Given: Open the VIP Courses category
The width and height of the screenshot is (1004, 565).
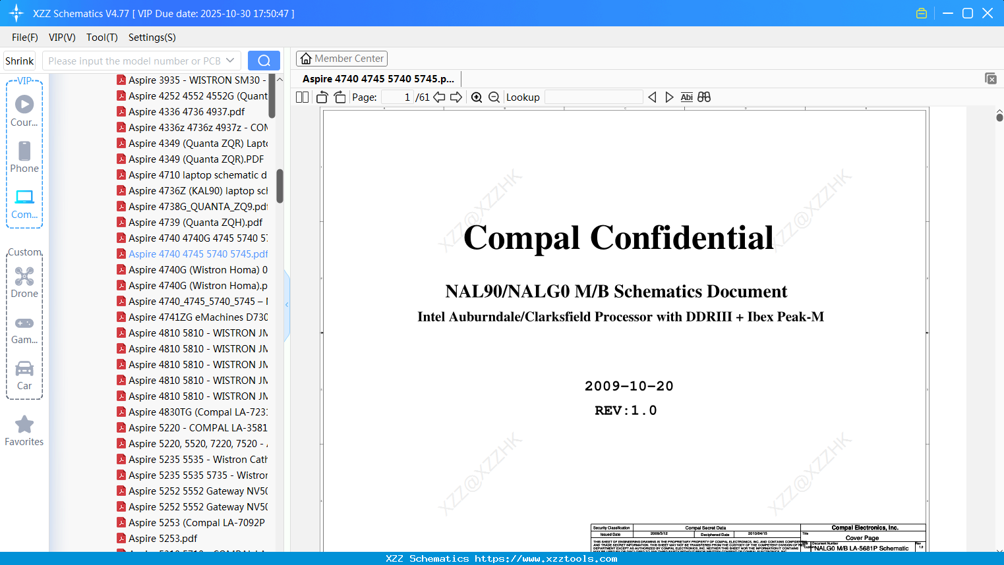Looking at the screenshot, I should 24,111.
